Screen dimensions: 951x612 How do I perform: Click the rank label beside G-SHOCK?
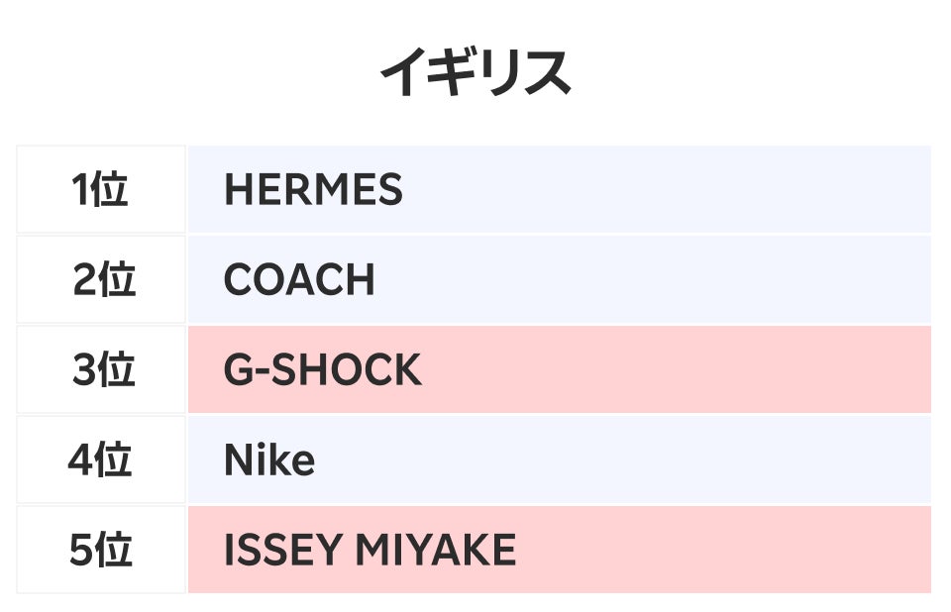pyautogui.click(x=101, y=370)
